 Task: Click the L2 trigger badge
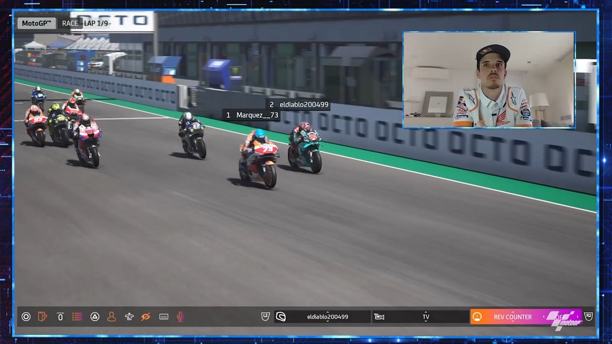265,316
